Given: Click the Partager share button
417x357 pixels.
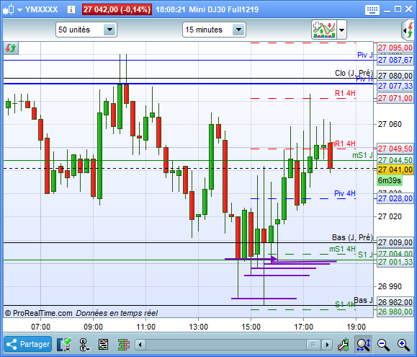Looking at the screenshot, I should (x=27, y=344).
